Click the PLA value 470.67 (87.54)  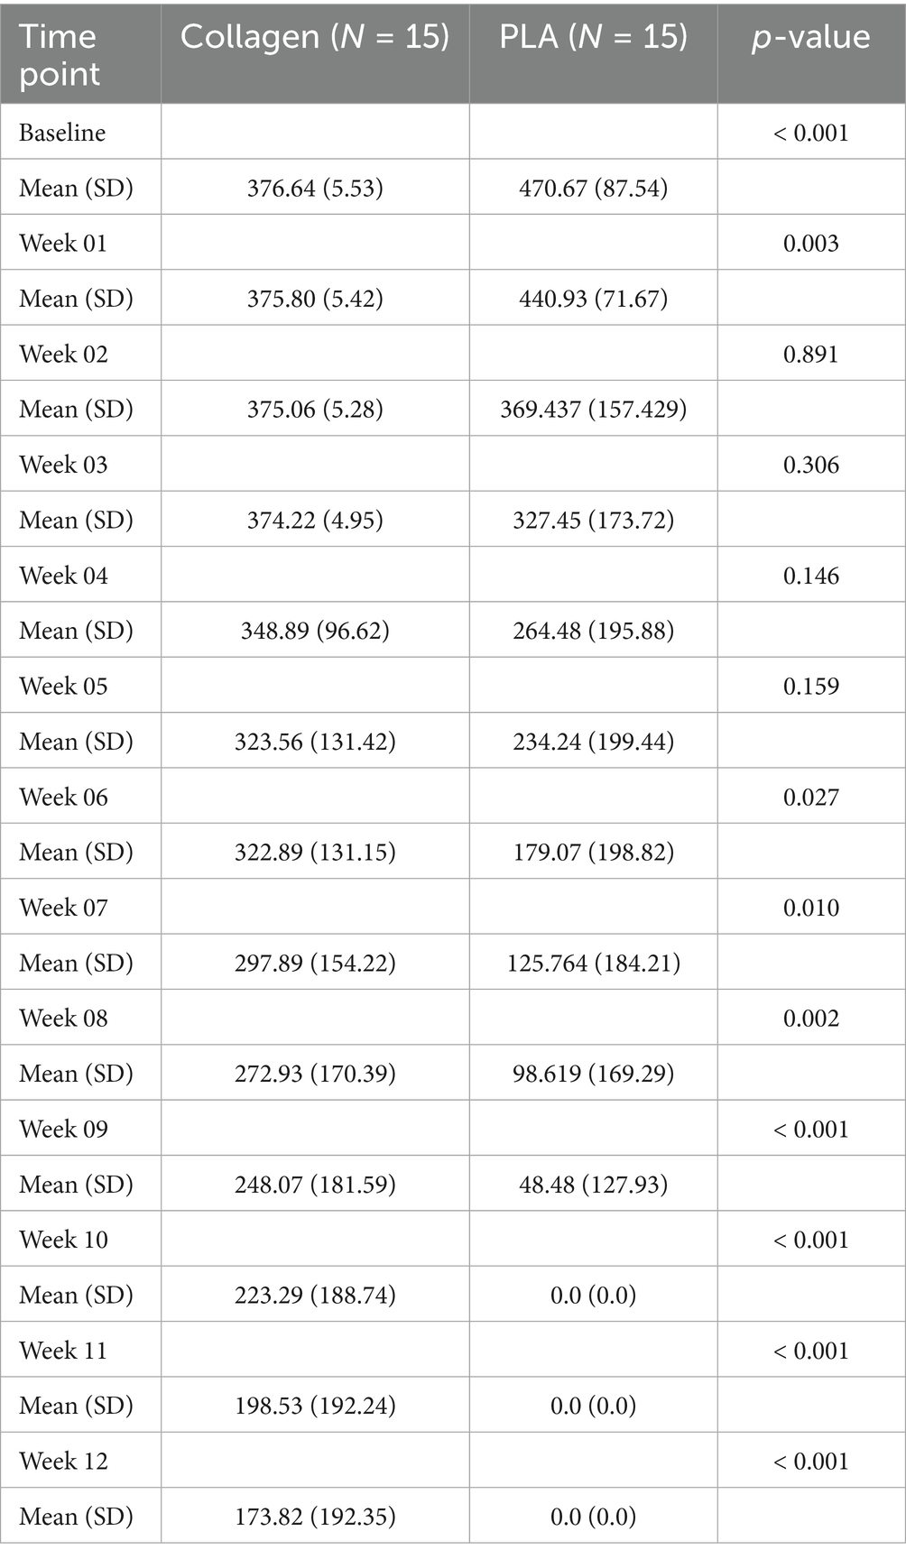tap(593, 188)
